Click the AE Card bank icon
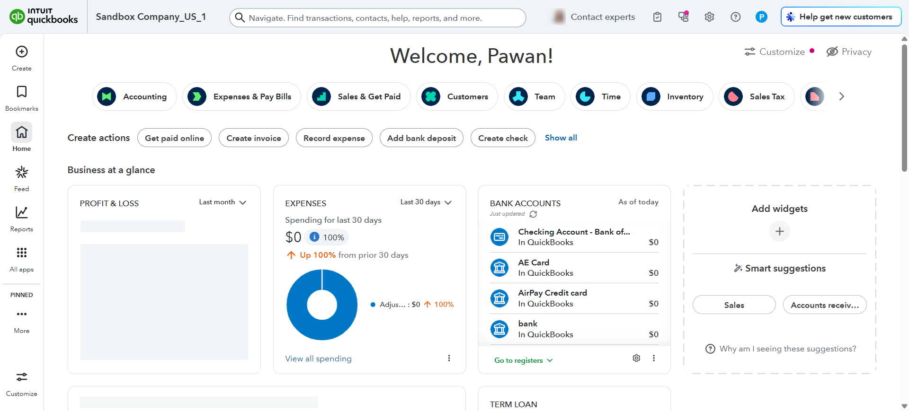Image resolution: width=909 pixels, height=411 pixels. (x=499, y=268)
